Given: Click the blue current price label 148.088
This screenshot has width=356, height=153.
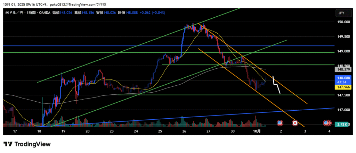Looking at the screenshot, I should coord(341,78).
